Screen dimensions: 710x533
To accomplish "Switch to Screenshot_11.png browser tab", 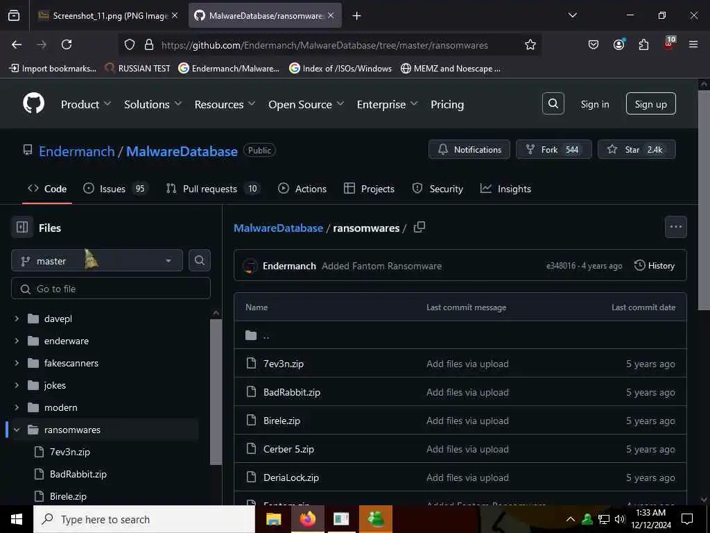I will [x=107, y=16].
